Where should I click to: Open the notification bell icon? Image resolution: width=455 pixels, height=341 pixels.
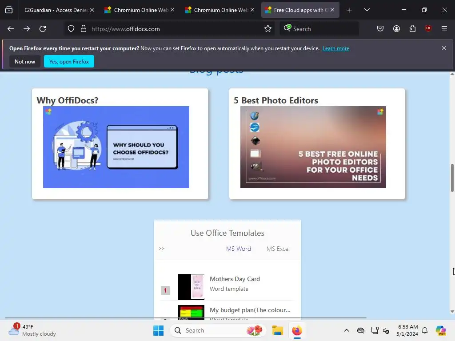pyautogui.click(x=425, y=330)
